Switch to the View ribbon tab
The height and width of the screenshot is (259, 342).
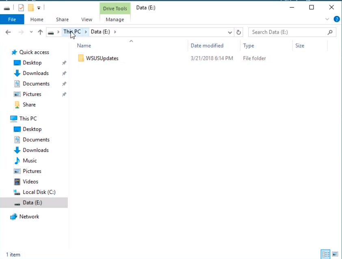[x=87, y=19]
